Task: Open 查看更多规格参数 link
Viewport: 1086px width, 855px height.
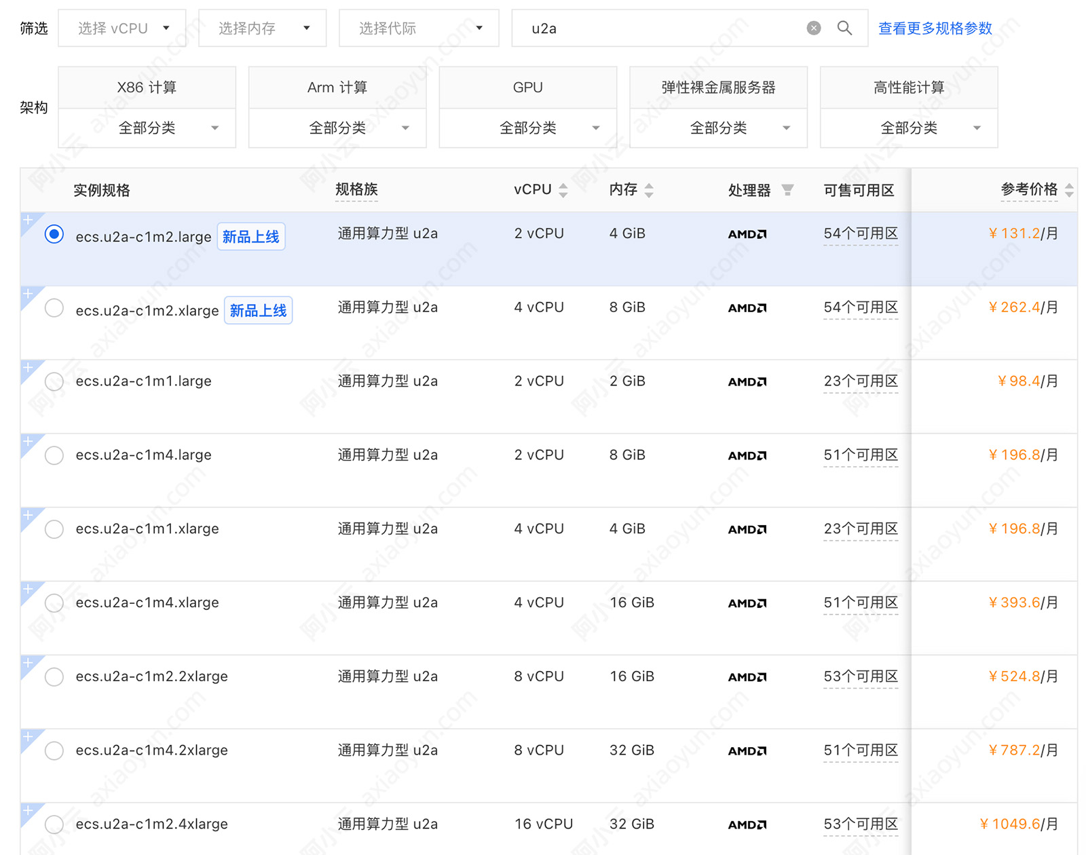Action: (935, 28)
